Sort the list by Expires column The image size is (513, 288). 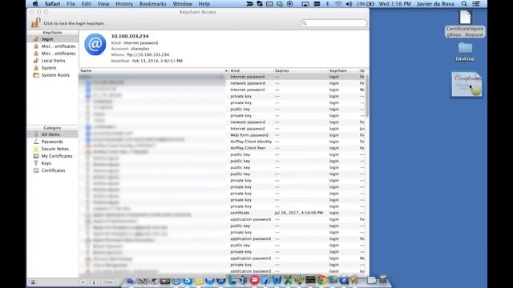point(301,70)
